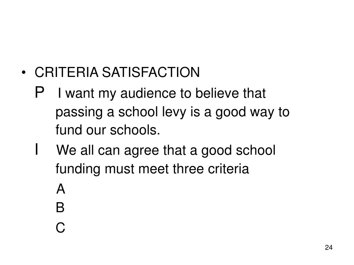The width and height of the screenshot is (354, 265).
Task: Click the line 'We all can agree'
Action: [166, 150]
